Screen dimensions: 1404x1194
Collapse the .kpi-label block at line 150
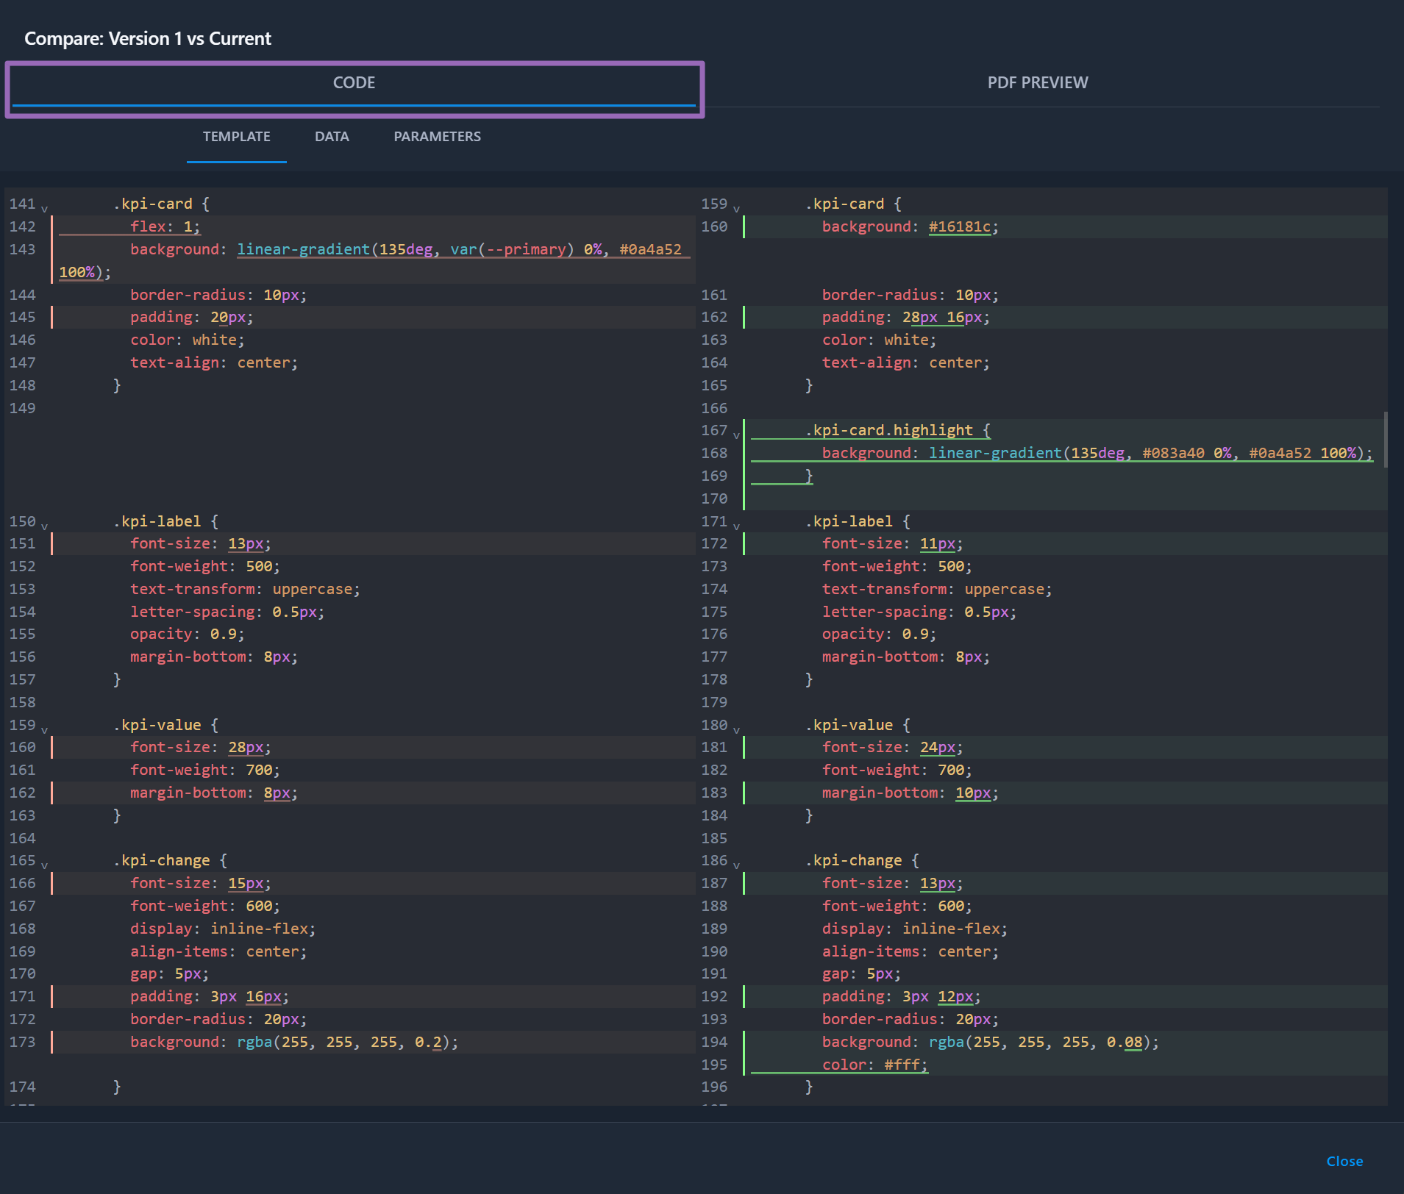45,526
